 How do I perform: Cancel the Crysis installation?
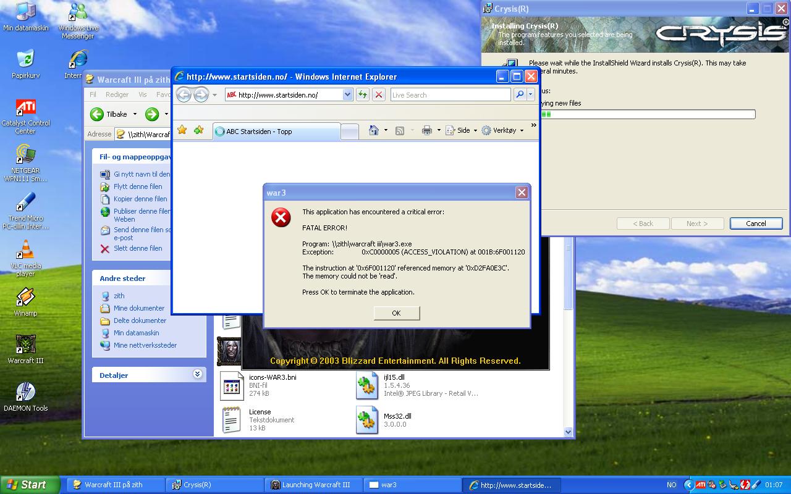[756, 224]
